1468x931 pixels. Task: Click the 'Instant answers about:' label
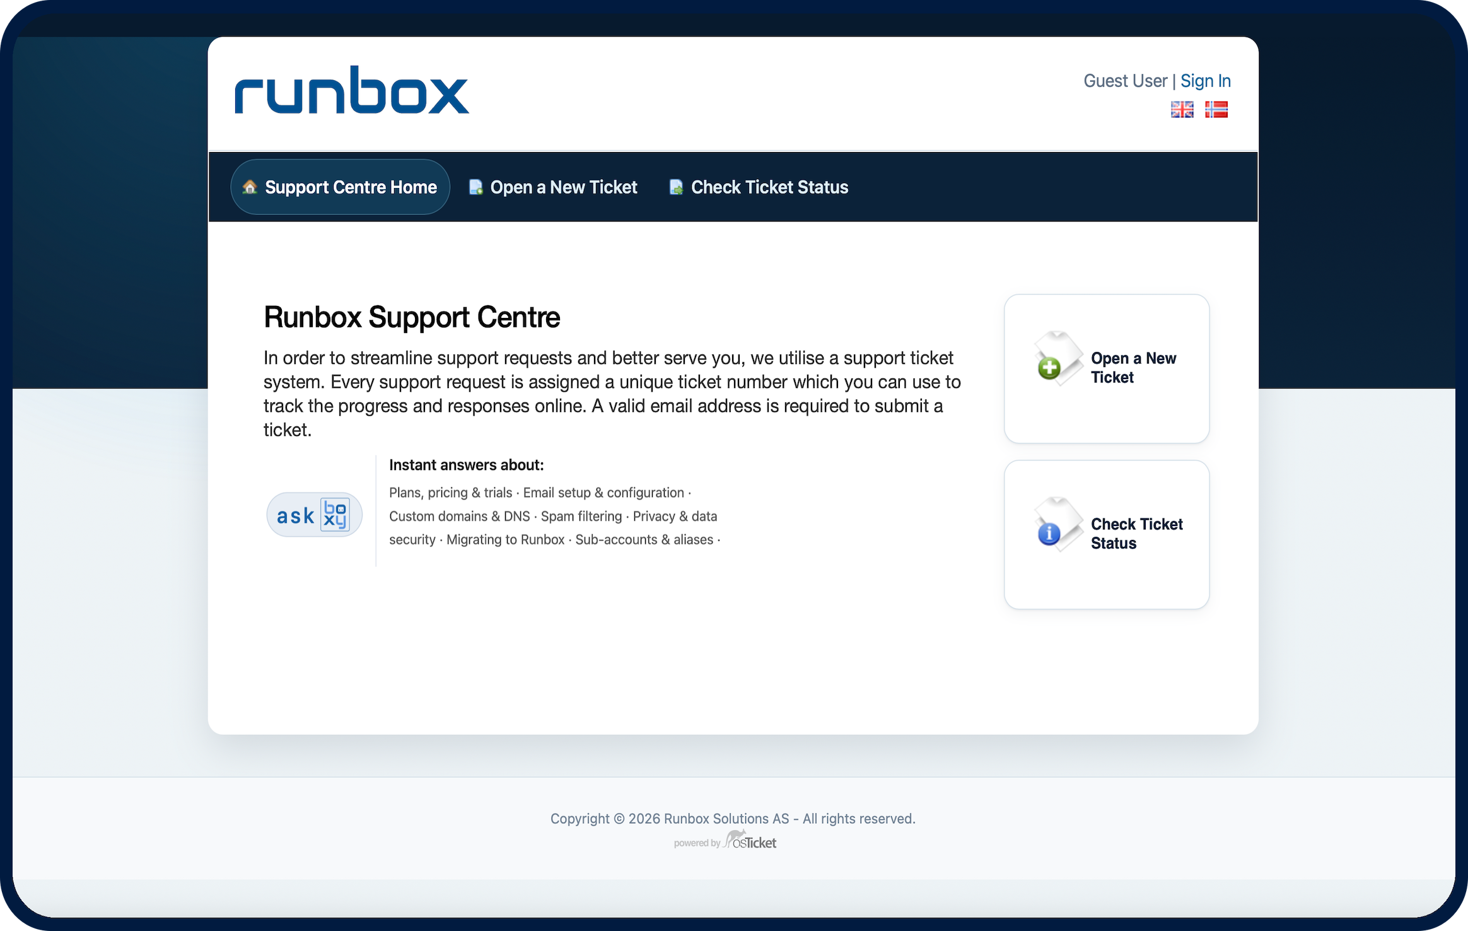coord(466,465)
